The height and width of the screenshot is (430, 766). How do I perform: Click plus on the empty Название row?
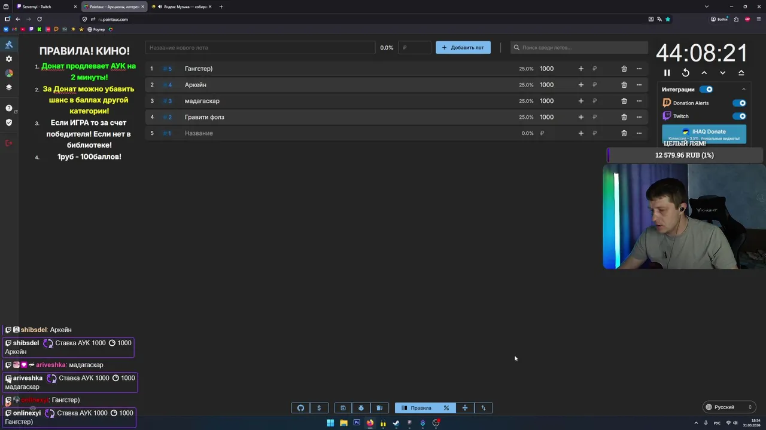[581, 133]
